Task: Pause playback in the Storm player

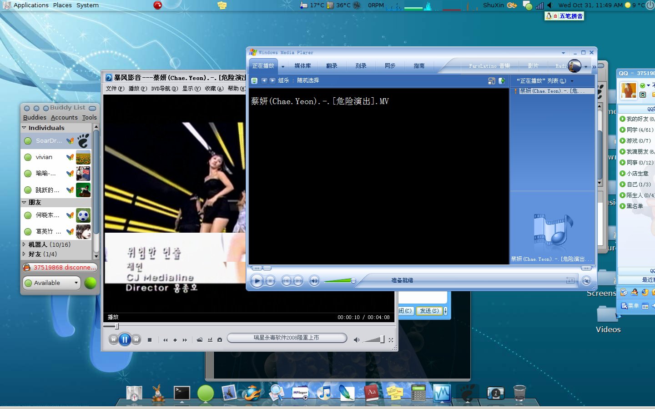Action: point(125,339)
